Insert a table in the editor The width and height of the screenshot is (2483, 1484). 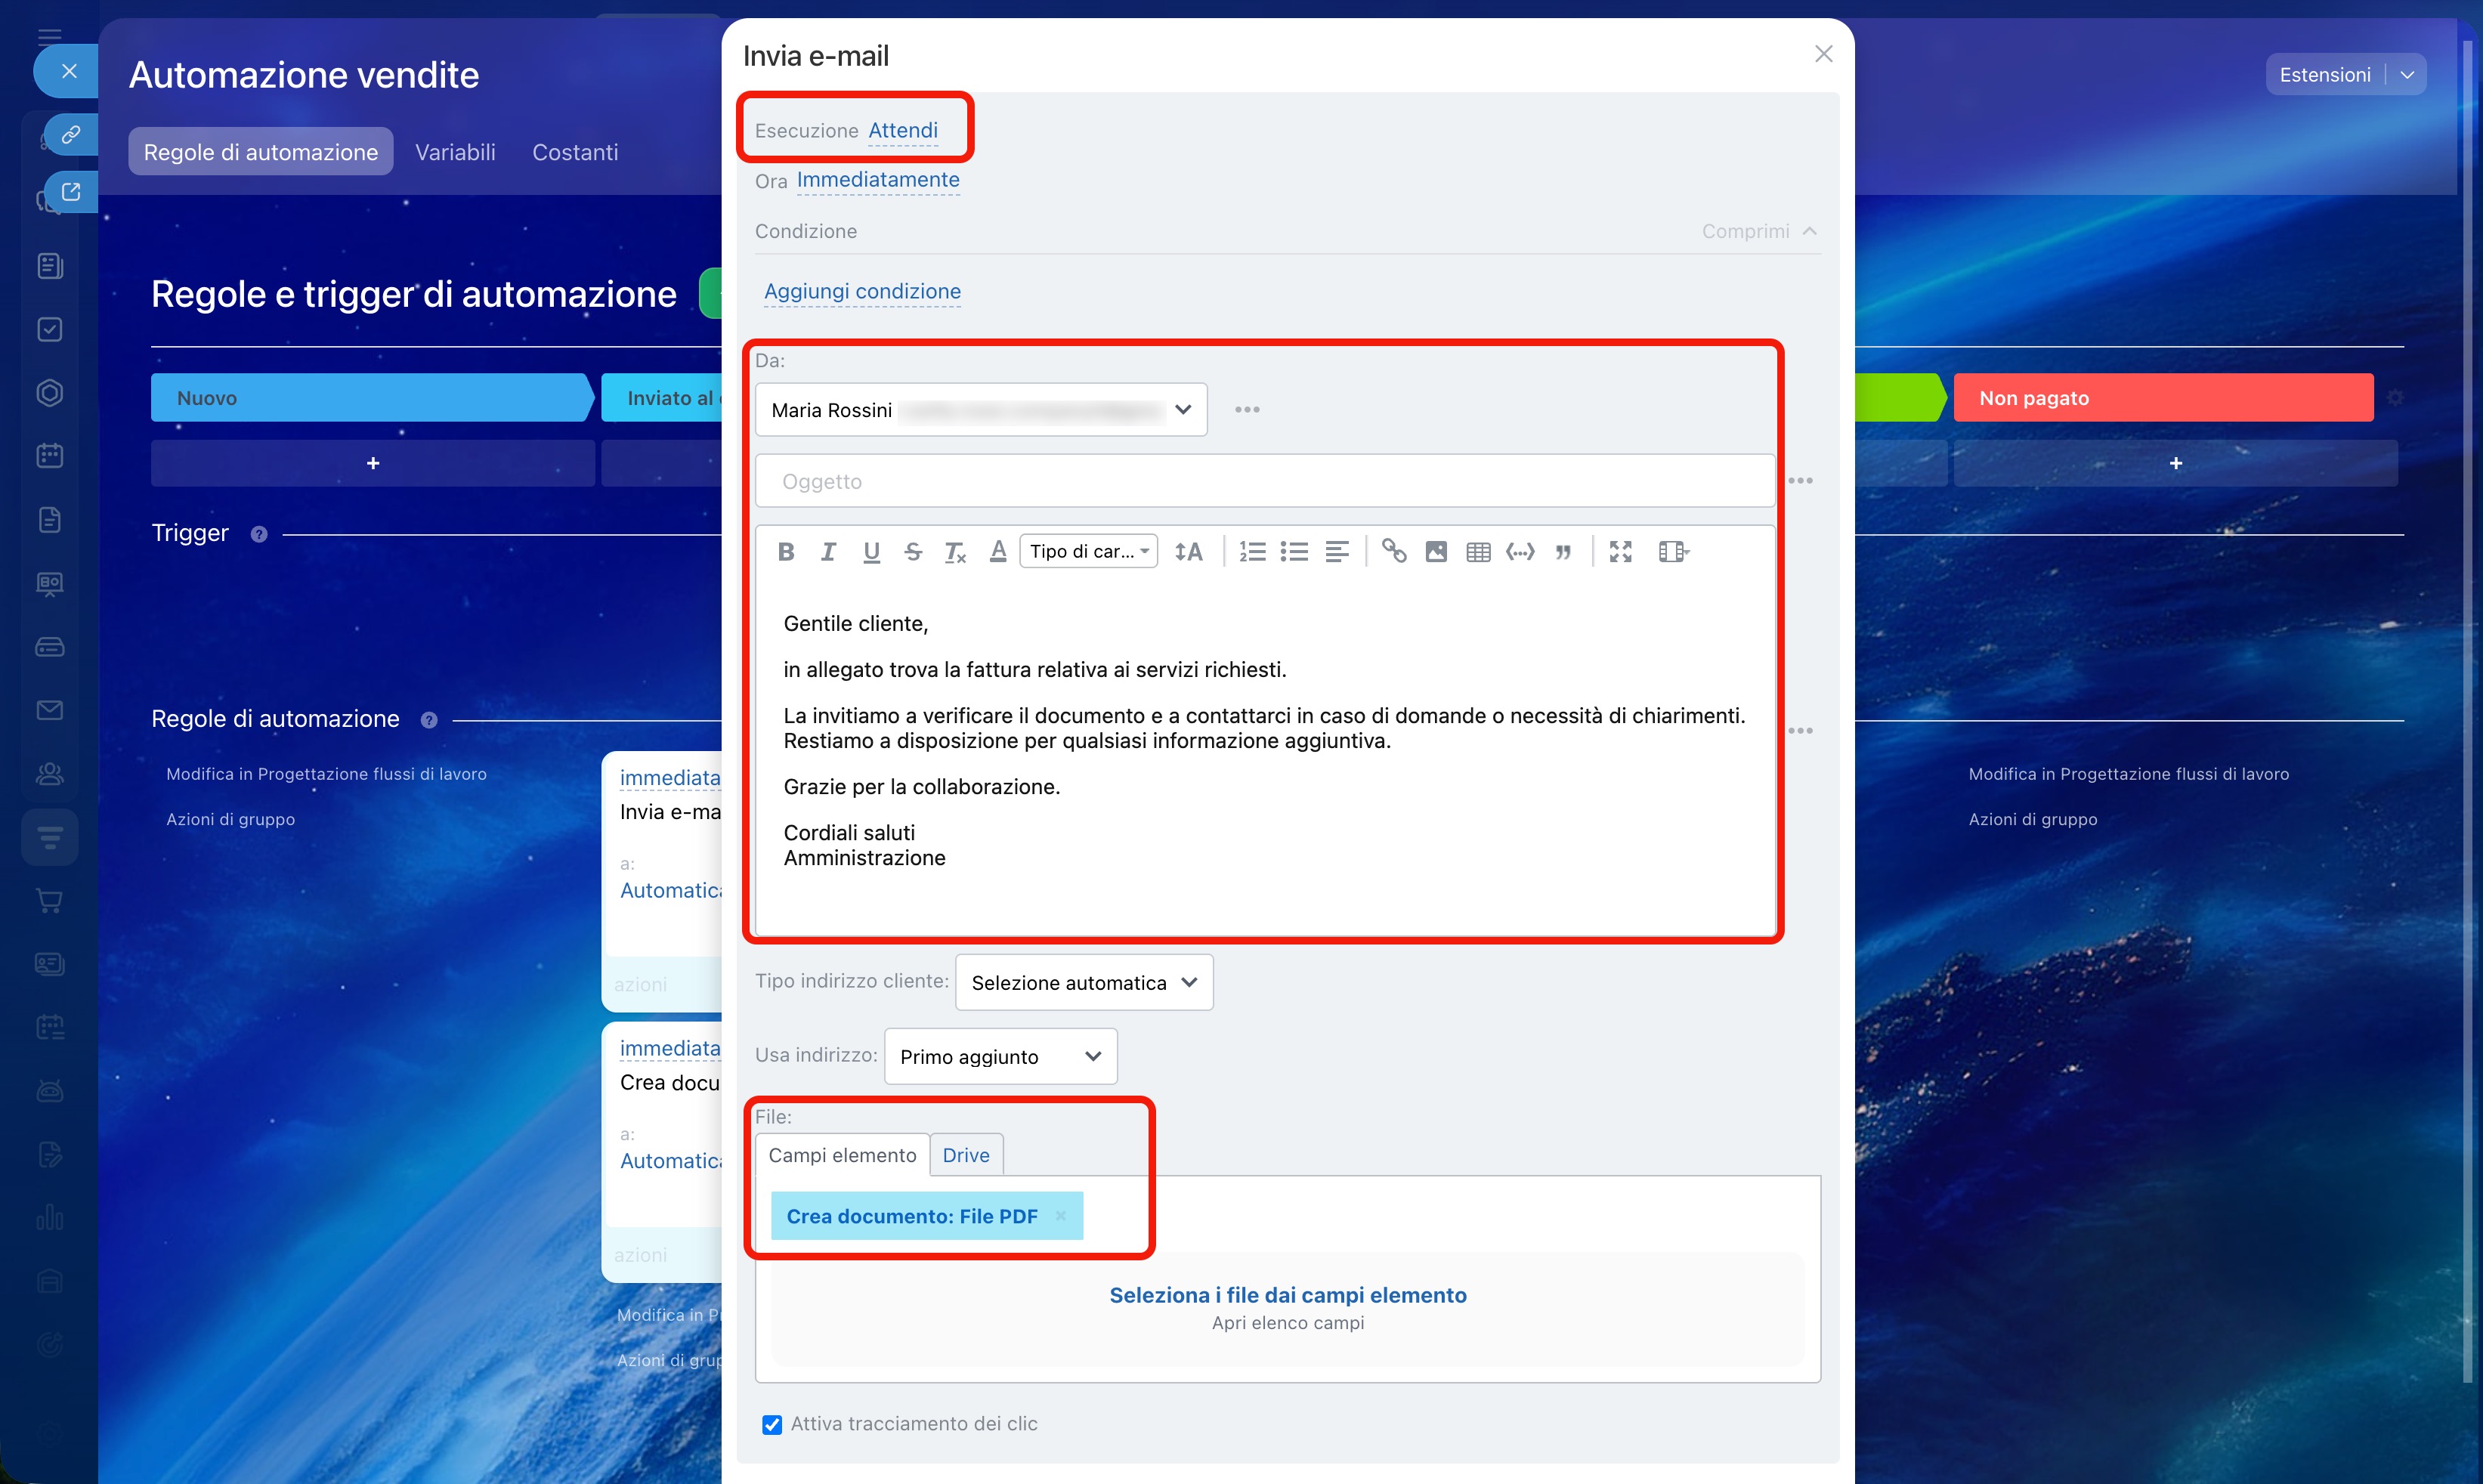point(1478,552)
